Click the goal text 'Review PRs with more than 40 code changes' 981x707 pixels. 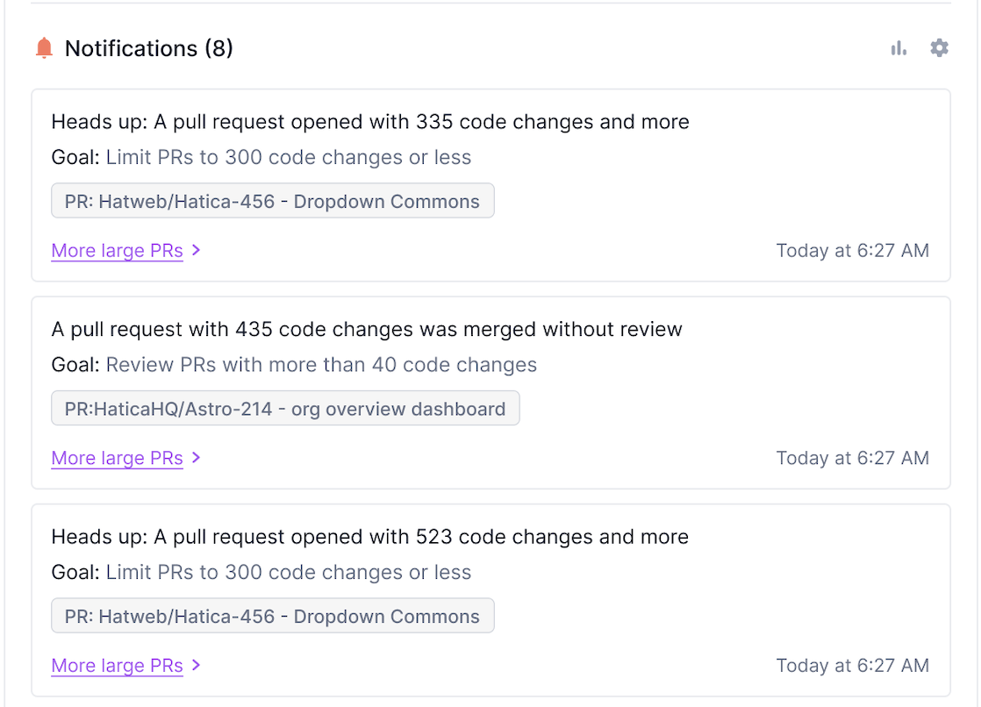321,365
